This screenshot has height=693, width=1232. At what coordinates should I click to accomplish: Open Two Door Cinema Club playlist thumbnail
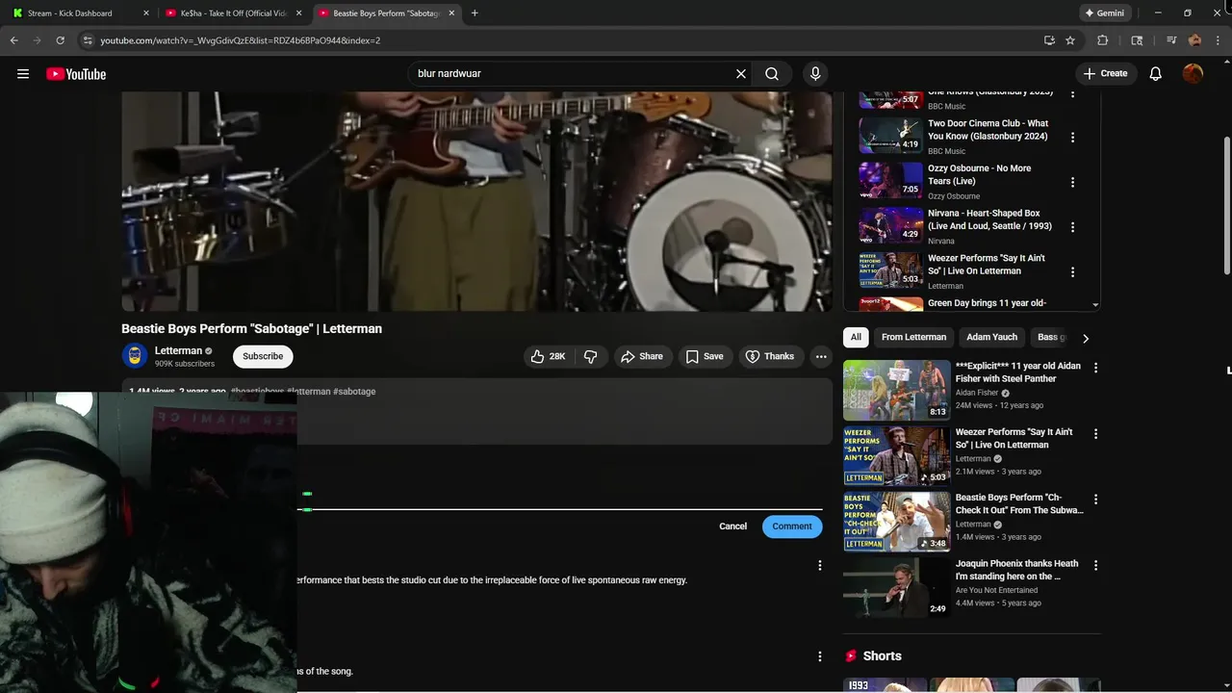click(x=891, y=136)
